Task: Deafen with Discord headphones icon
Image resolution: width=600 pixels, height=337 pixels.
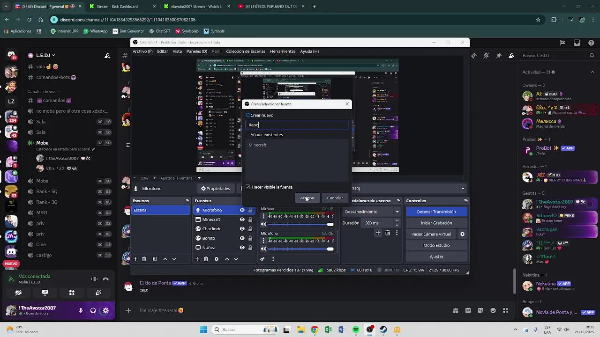Action: (x=93, y=310)
